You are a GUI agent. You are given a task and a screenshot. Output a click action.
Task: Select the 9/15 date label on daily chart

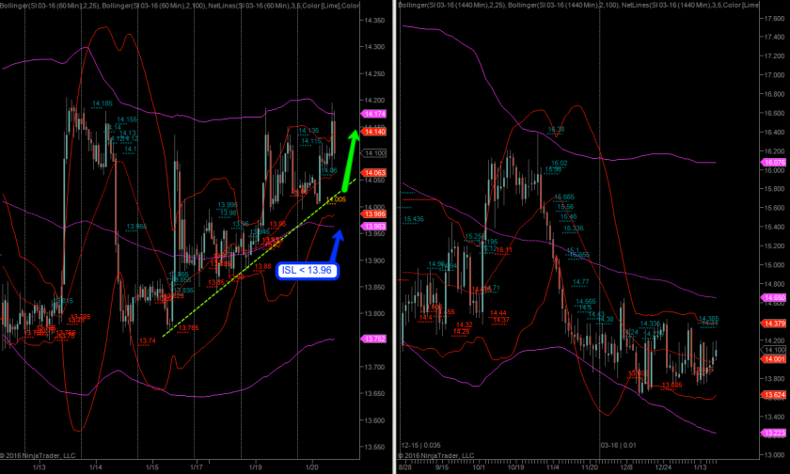click(x=441, y=467)
